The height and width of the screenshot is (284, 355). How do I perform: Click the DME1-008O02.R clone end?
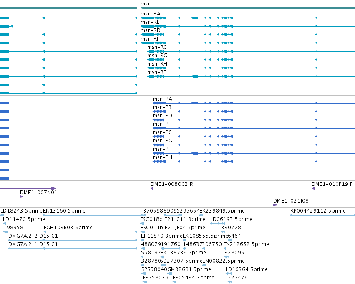pos(172,185)
